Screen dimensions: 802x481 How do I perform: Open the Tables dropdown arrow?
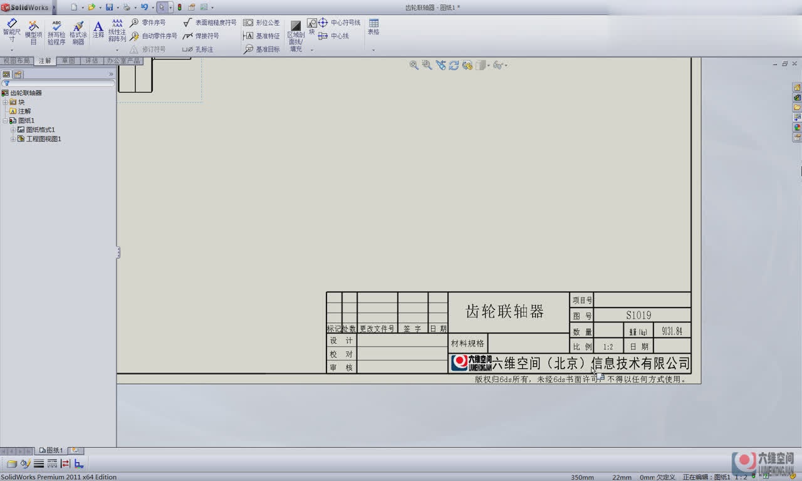pyautogui.click(x=373, y=50)
